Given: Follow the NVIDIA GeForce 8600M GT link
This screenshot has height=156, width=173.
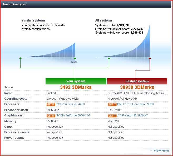Looking at the screenshot, I should tap(73, 115).
